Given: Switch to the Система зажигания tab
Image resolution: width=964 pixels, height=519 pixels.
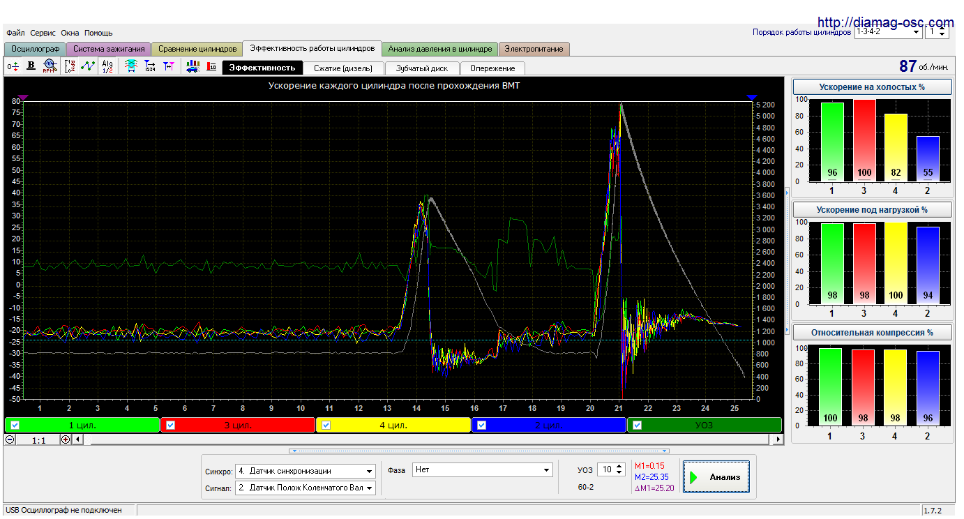Looking at the screenshot, I should click(109, 49).
